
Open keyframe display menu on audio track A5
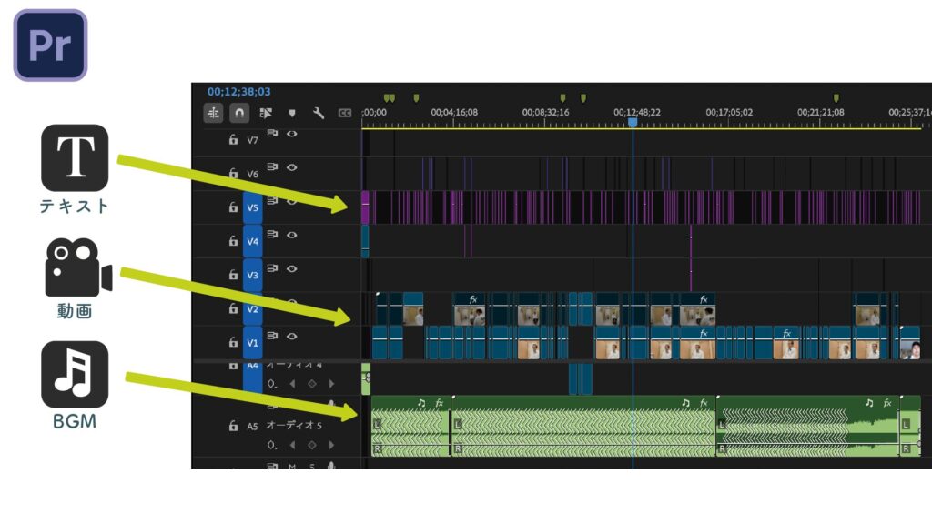coord(272,446)
